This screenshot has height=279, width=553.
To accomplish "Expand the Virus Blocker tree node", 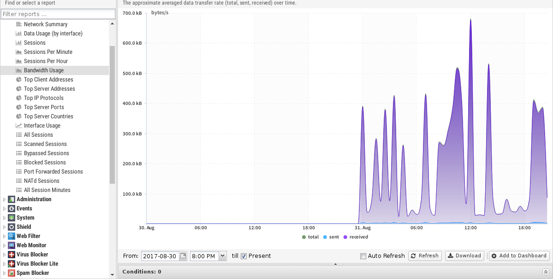I will [x=4, y=255].
